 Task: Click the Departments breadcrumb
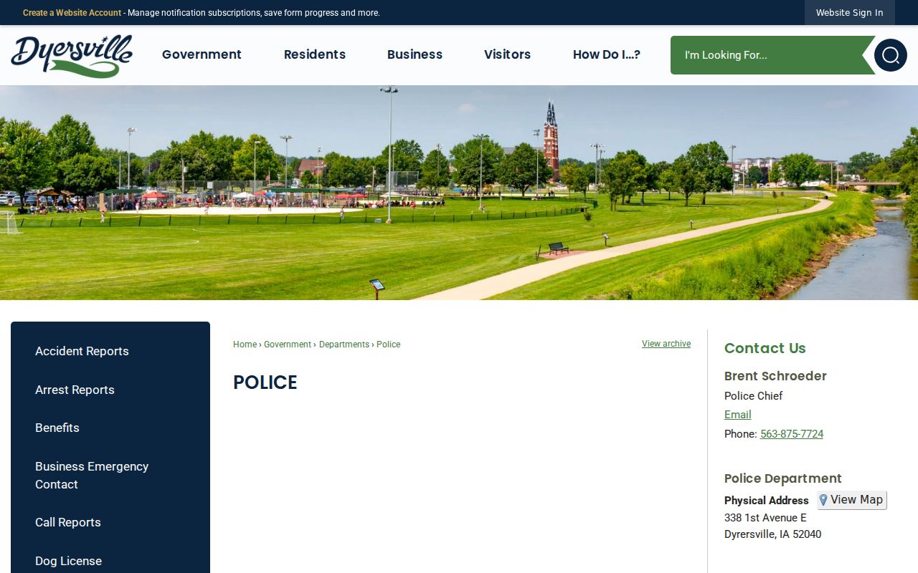[x=344, y=345]
